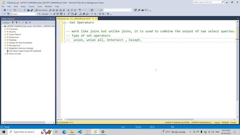The height and width of the screenshot is (135, 240).
Task: Toggle auto-hide pin on Object Explorer
Action: (51, 19)
